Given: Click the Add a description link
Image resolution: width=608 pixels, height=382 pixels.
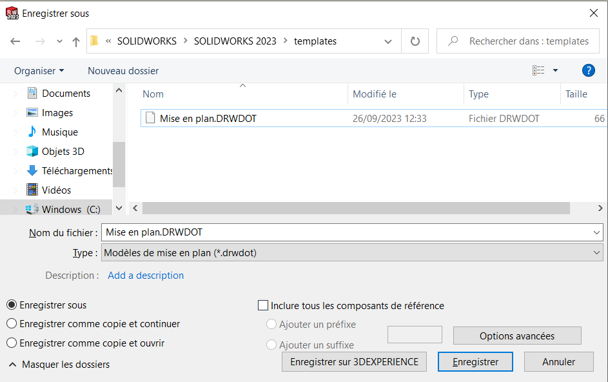Looking at the screenshot, I should pos(146,276).
